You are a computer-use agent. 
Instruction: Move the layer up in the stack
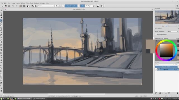click(166, 93)
